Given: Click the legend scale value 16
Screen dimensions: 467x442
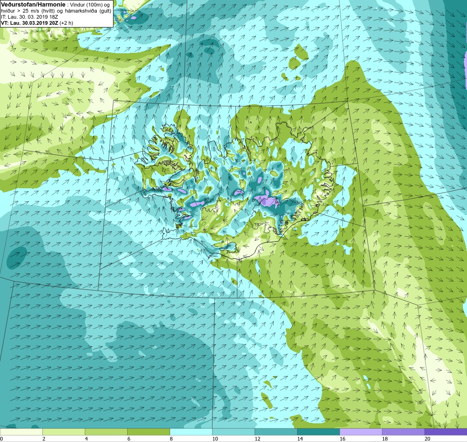Looking at the screenshot, I should (x=342, y=439).
